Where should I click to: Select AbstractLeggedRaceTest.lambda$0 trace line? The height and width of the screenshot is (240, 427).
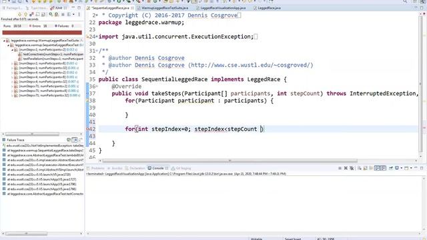(x=43, y=155)
